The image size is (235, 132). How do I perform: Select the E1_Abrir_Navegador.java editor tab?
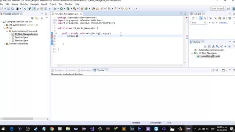66,14
